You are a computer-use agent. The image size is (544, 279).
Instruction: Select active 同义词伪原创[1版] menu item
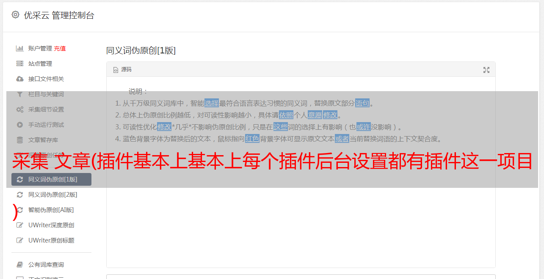51,179
